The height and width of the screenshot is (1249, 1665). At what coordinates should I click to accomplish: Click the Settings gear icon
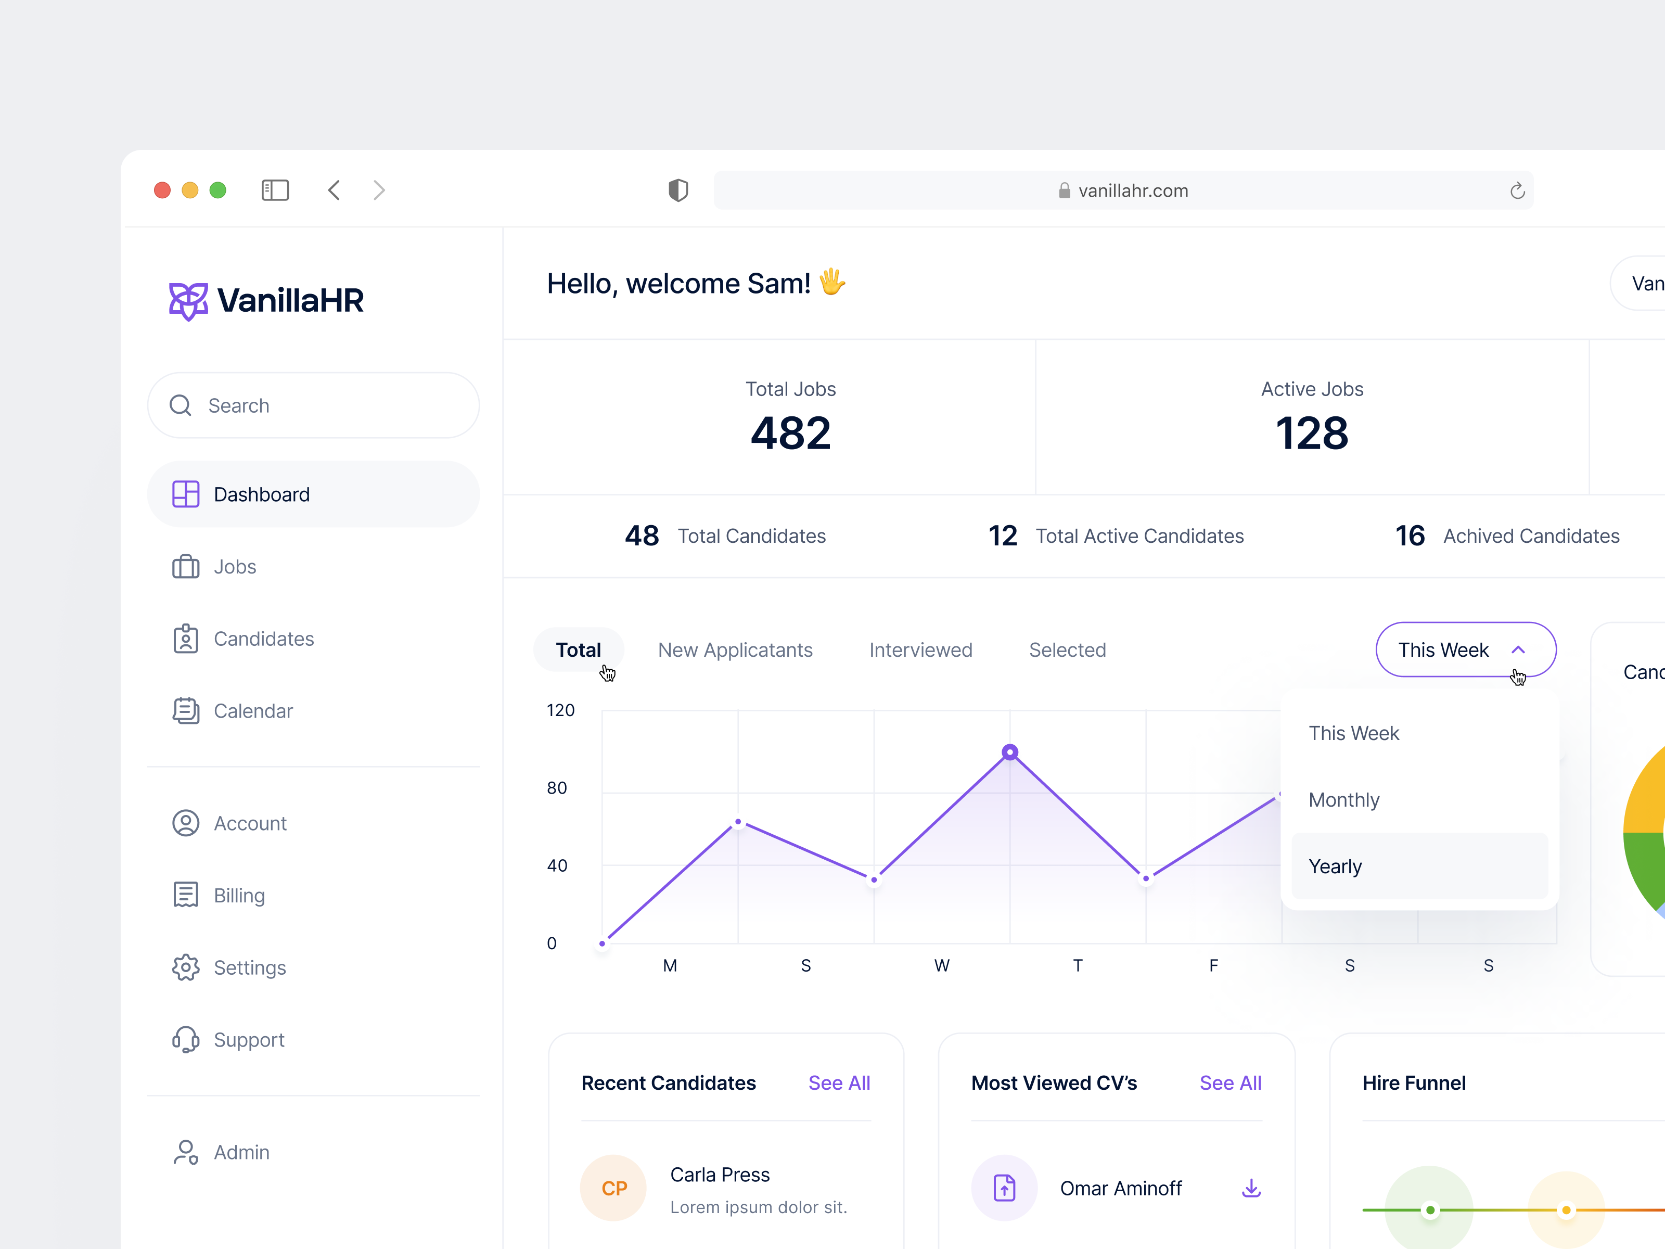point(185,967)
